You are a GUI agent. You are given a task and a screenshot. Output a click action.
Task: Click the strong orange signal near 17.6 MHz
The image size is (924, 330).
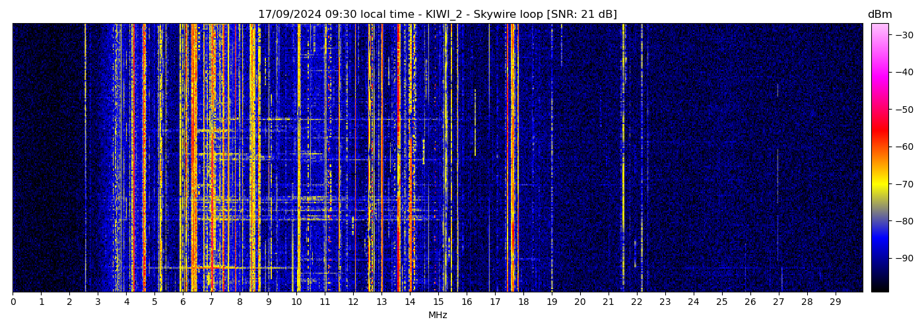511,158
